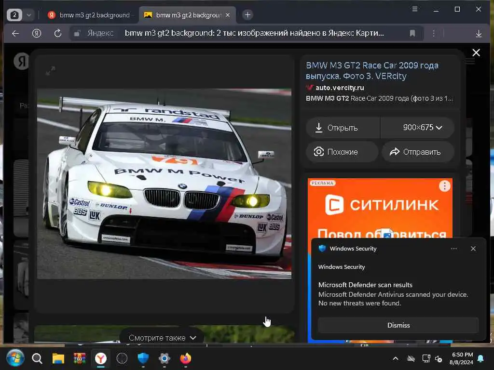
Task: Expand the Смотрите также section
Action: (162, 338)
